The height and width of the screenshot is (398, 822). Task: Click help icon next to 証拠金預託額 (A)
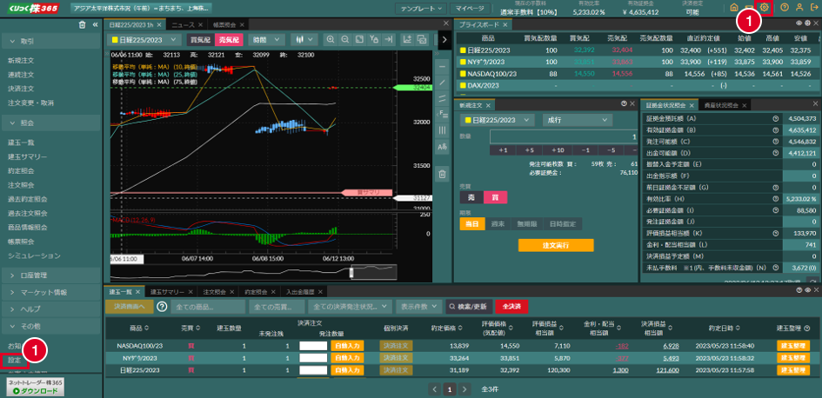coord(775,119)
